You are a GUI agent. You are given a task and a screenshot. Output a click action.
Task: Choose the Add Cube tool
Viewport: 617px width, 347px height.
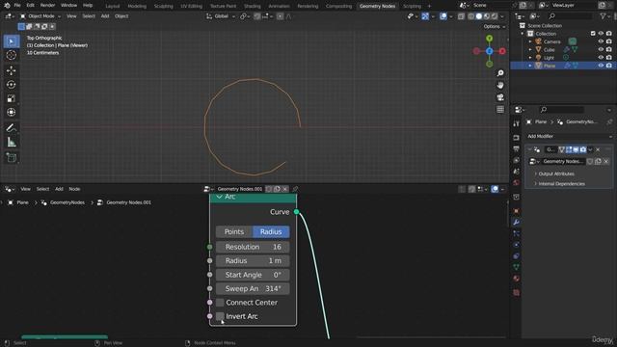pyautogui.click(x=11, y=158)
